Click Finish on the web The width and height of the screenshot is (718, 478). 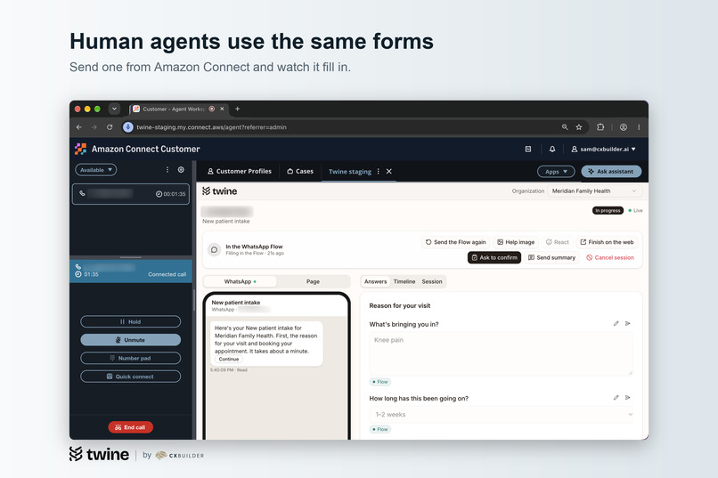pos(607,242)
